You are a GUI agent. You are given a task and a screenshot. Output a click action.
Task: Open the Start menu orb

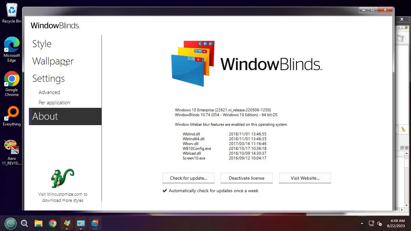[11, 223]
